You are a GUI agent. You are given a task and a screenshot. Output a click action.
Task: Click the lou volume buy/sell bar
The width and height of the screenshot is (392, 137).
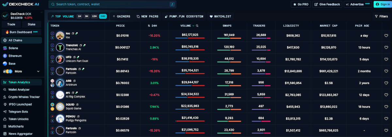point(190,38)
